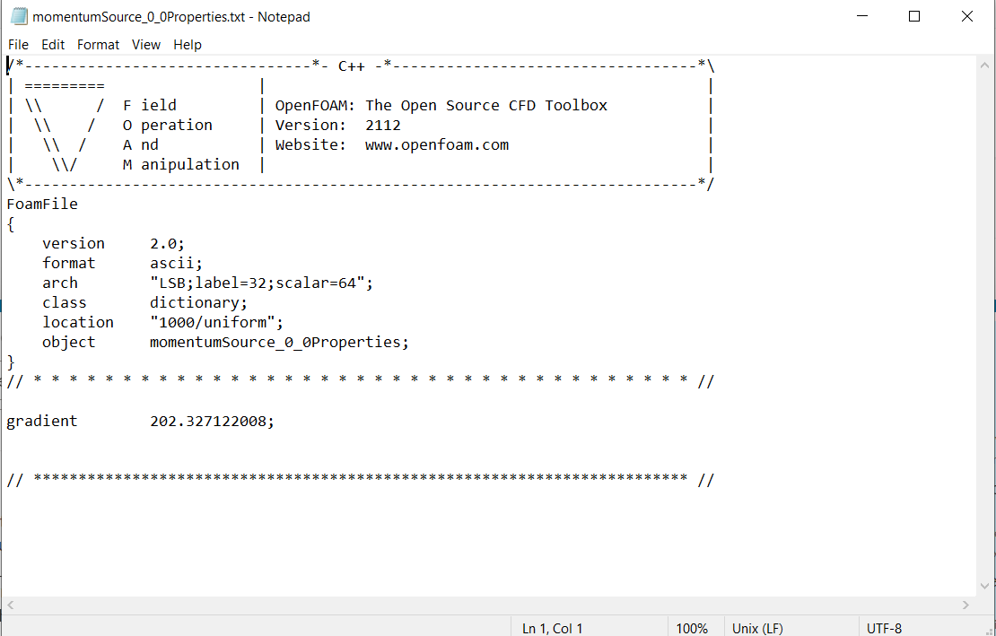The width and height of the screenshot is (996, 636).
Task: Open the Help menu
Action: (188, 45)
